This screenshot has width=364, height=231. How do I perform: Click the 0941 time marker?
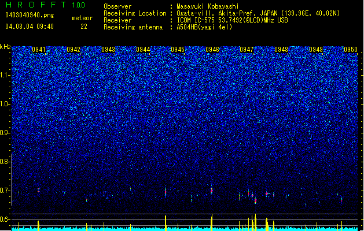point(39,50)
